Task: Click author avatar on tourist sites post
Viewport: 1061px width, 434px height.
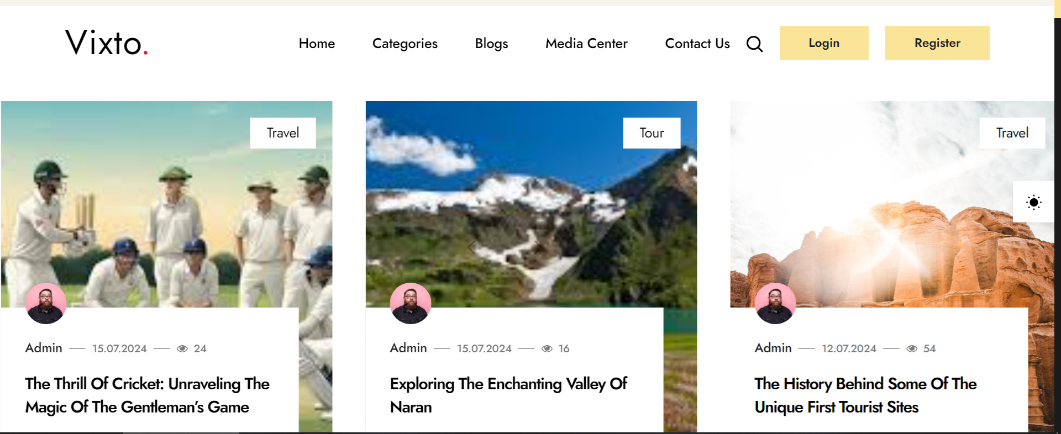Action: (x=775, y=303)
